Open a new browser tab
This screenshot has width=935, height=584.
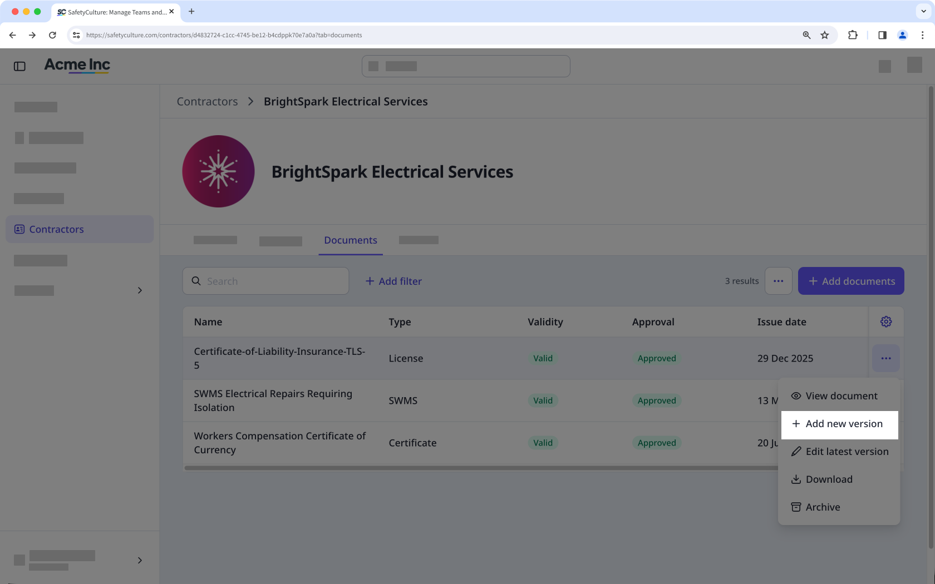[x=191, y=12]
